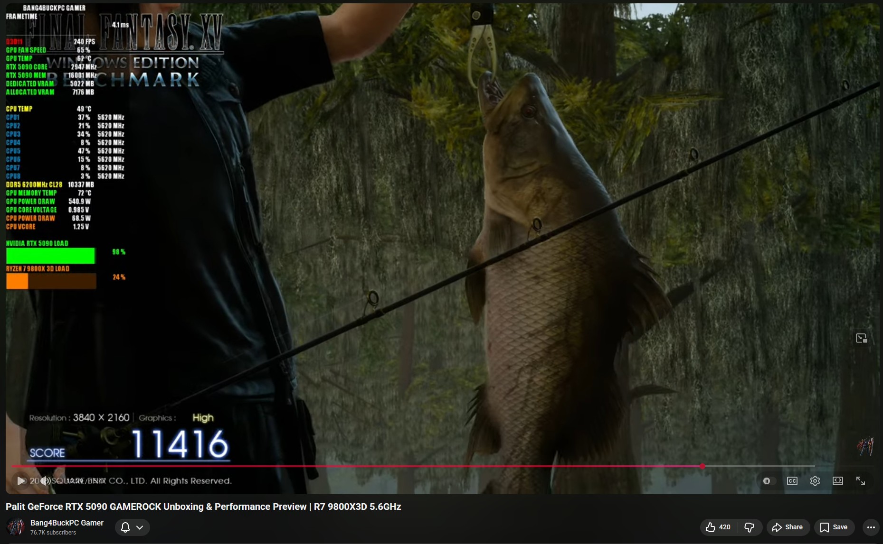Share this video
The width and height of the screenshot is (883, 544).
(x=788, y=527)
